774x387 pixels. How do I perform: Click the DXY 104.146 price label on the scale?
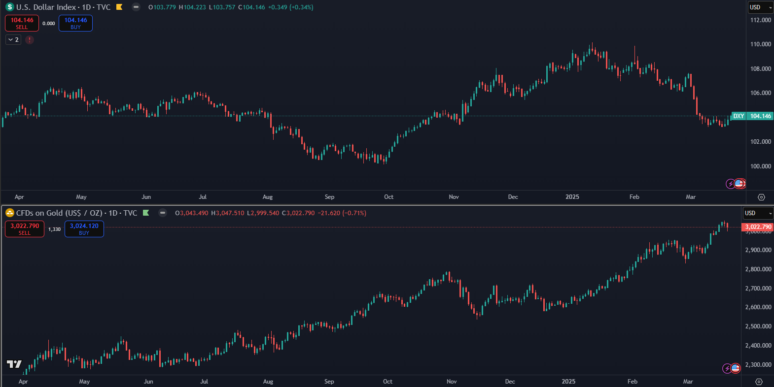752,116
